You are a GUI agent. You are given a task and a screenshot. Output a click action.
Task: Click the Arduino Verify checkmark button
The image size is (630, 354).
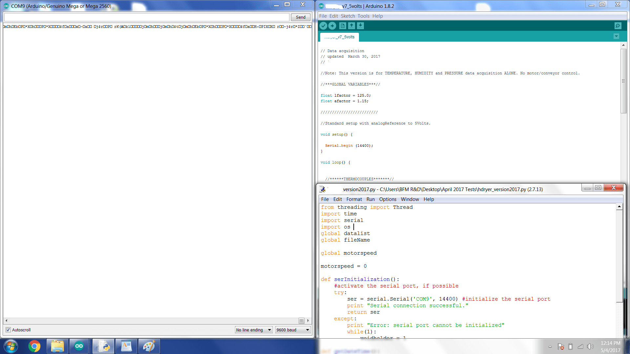pyautogui.click(x=323, y=26)
